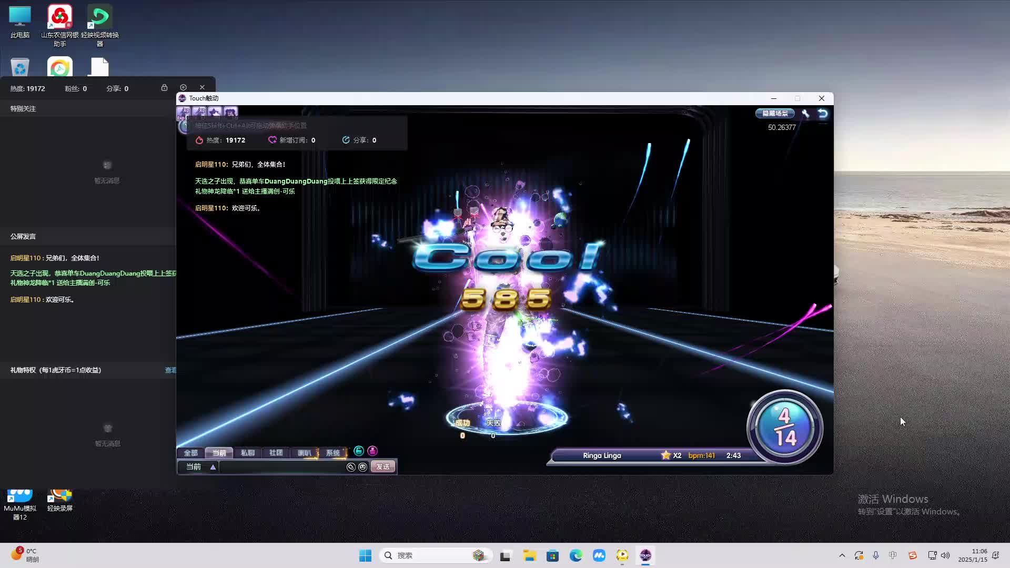1010x568 pixels.
Task: Click the cyan unlock chat icon
Action: [x=359, y=451]
